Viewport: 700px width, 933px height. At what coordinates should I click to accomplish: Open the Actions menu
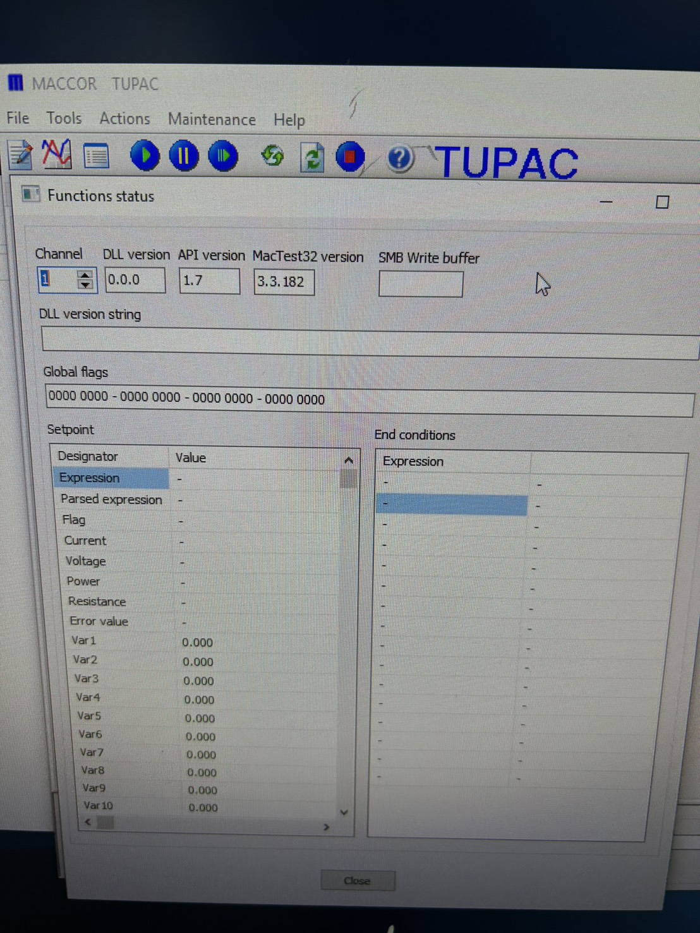tap(124, 119)
